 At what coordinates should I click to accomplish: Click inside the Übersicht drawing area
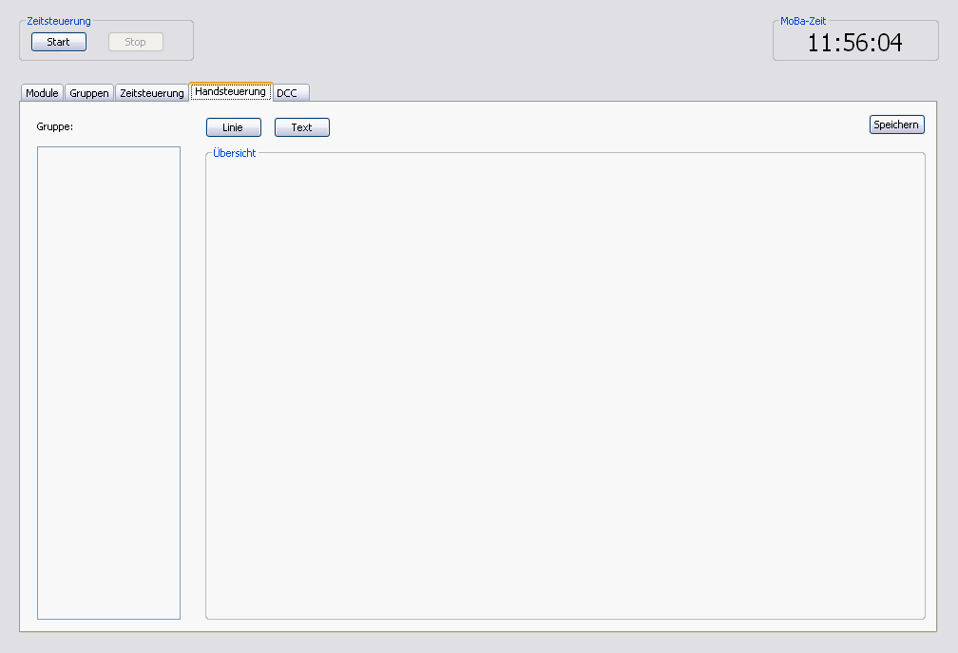coord(565,388)
